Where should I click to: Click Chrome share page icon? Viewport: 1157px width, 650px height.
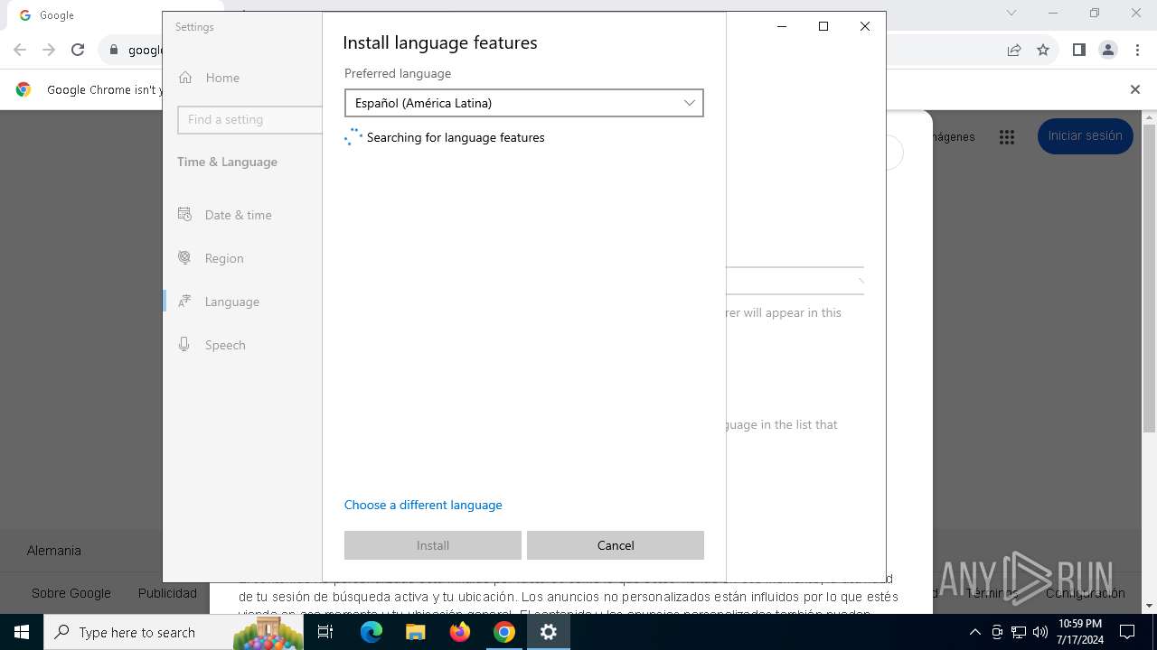point(1014,50)
